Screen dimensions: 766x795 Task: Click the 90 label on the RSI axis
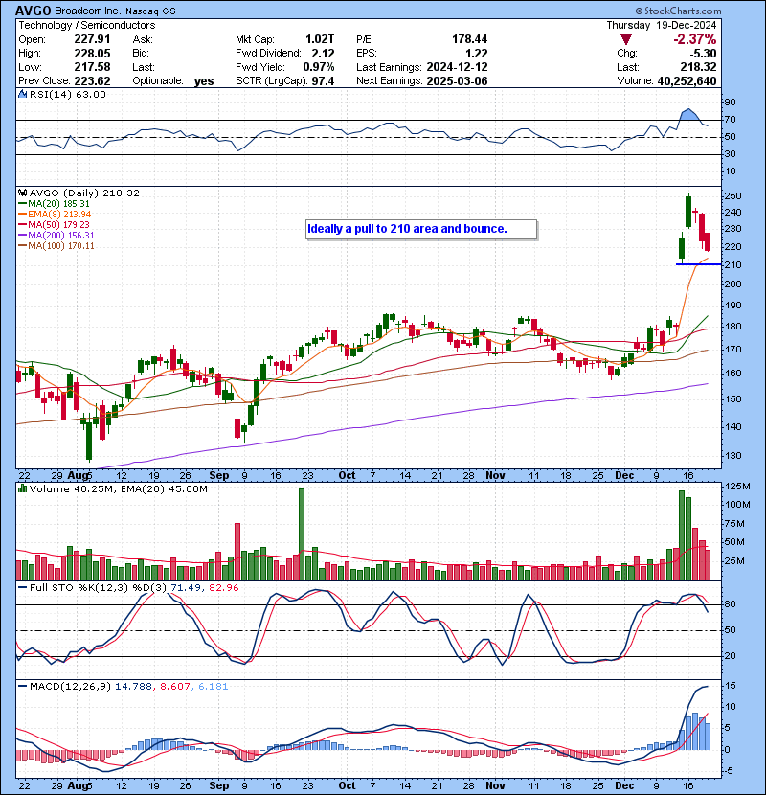(x=731, y=102)
